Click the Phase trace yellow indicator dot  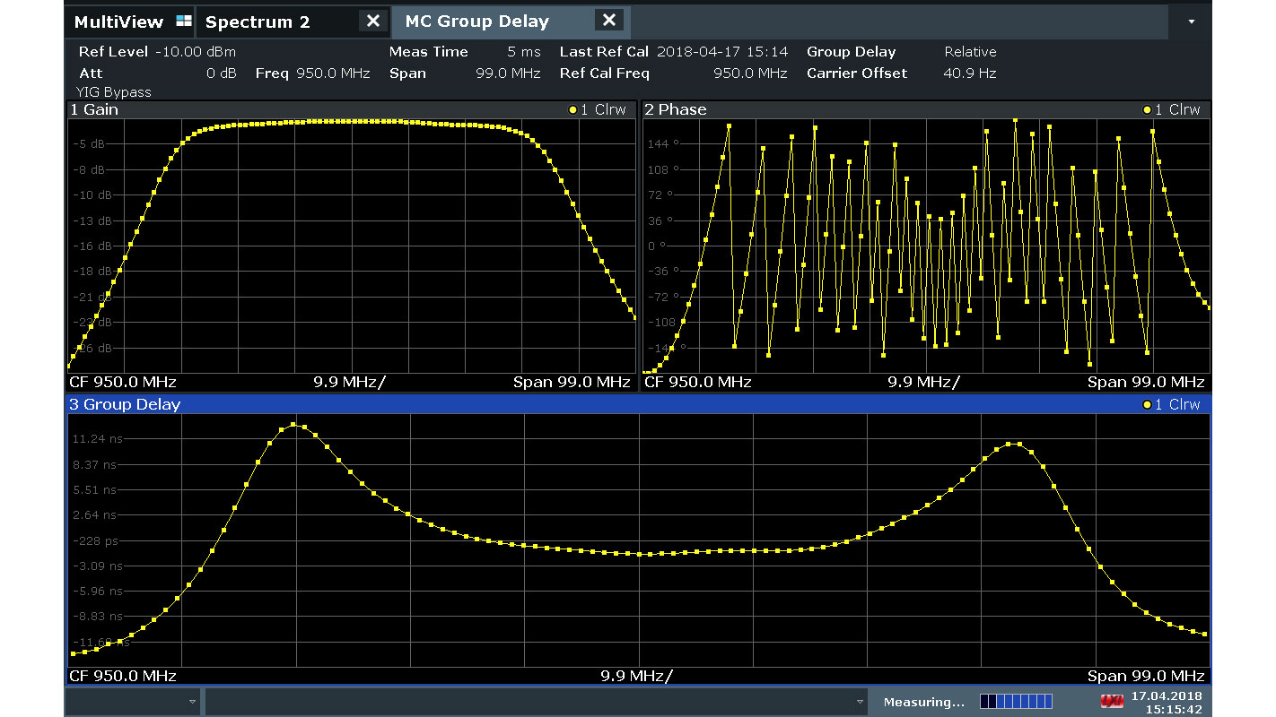click(x=1147, y=110)
